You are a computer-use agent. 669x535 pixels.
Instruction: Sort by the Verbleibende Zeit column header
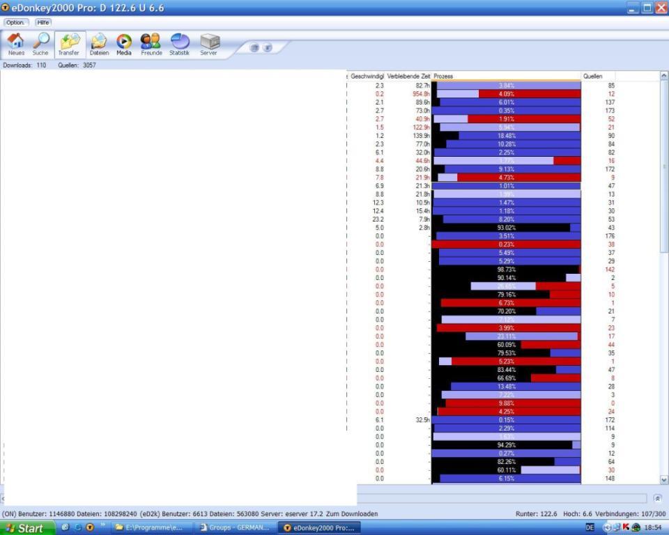408,76
